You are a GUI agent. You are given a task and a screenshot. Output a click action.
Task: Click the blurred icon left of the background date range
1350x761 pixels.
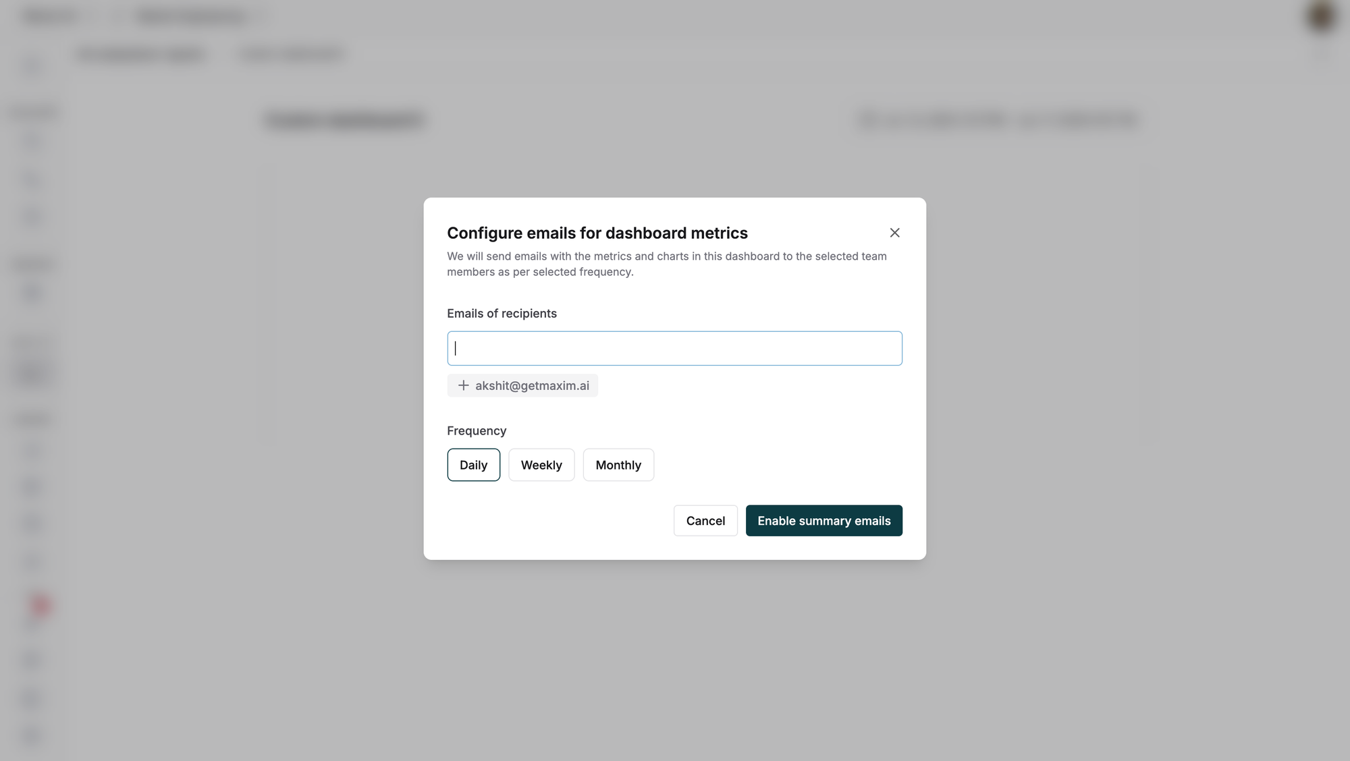pyautogui.click(x=868, y=120)
